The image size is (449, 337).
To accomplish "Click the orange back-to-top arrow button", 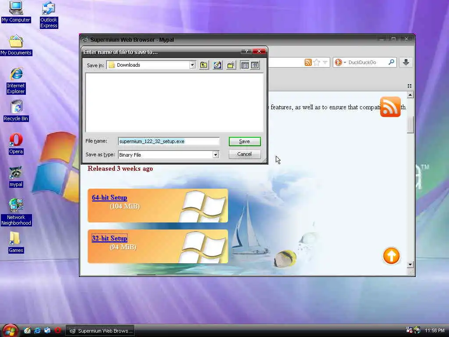I will pyautogui.click(x=391, y=256).
